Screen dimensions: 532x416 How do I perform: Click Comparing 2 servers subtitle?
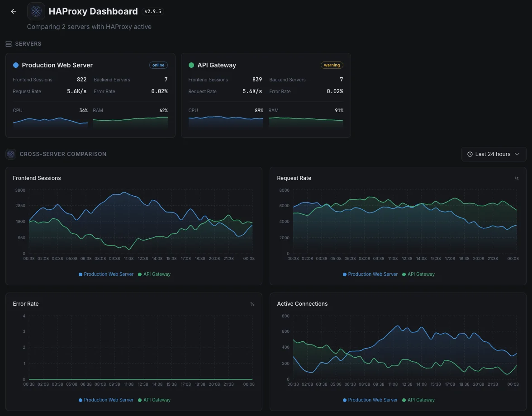point(89,27)
